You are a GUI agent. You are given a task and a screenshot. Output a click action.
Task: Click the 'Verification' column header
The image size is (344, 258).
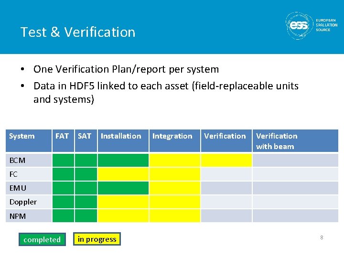click(226, 140)
